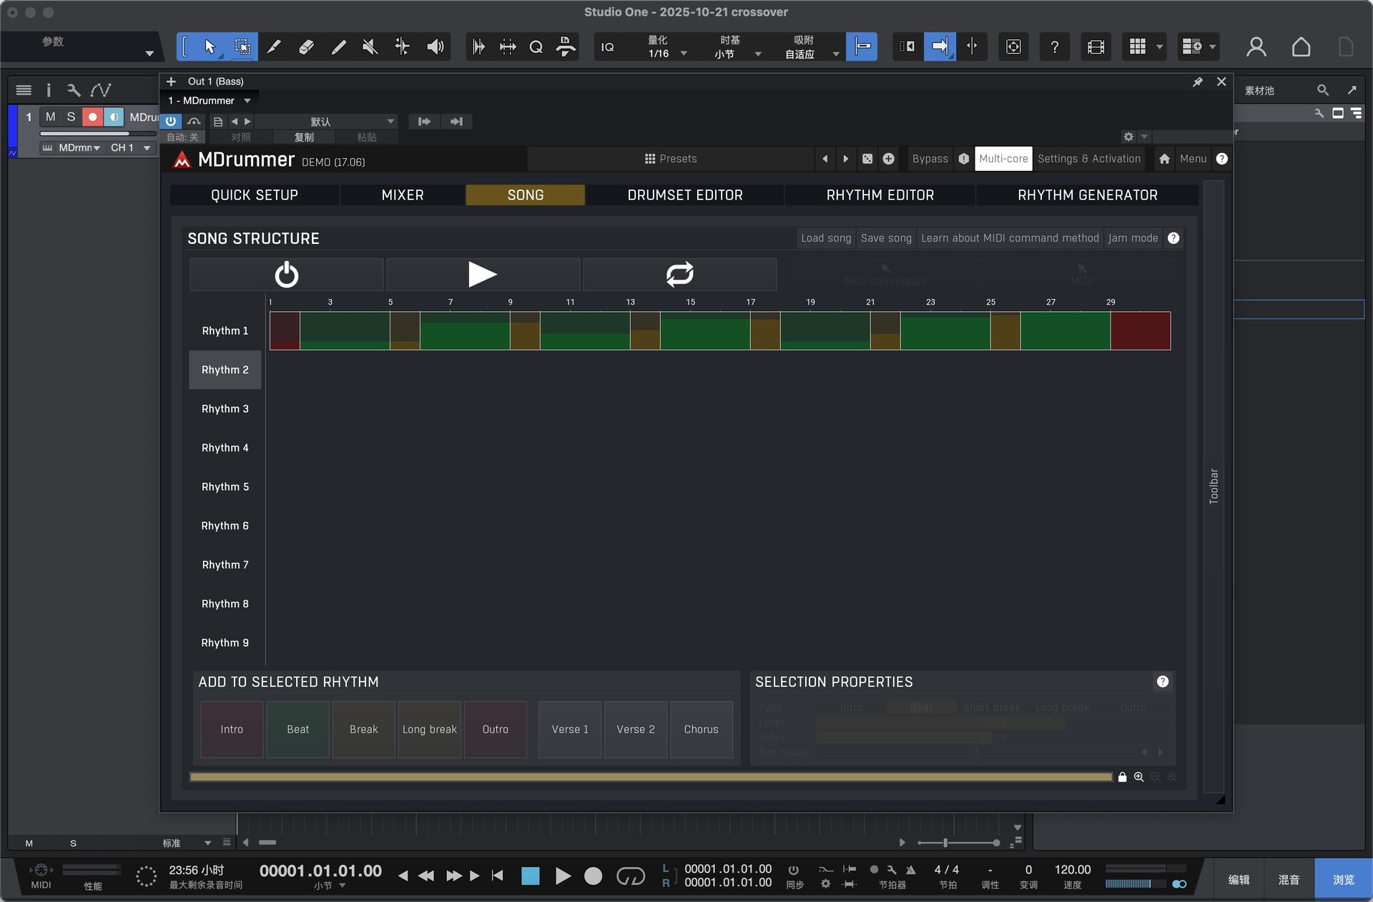
Task: Add a Chorus to selected rhythm
Action: point(700,730)
